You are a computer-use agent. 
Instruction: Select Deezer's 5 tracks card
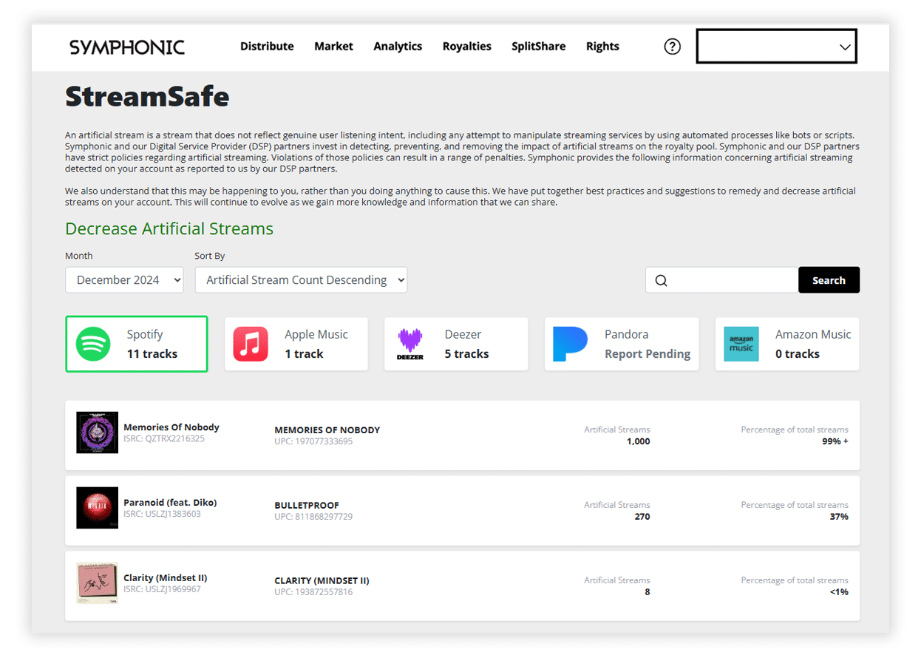[x=456, y=343]
